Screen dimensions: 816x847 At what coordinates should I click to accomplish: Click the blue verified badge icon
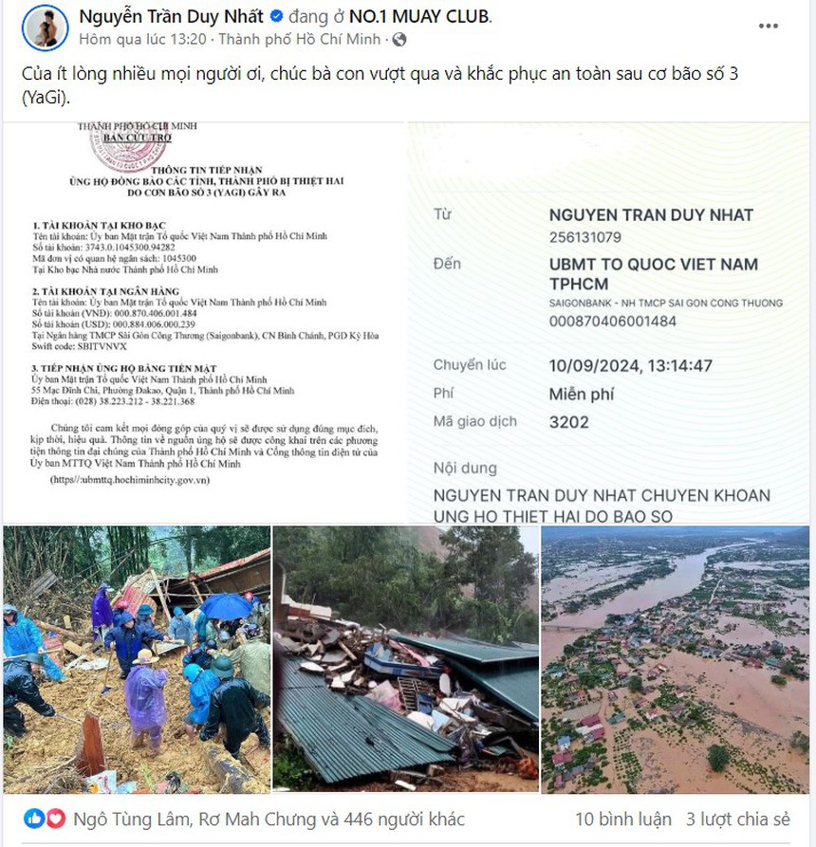276,16
